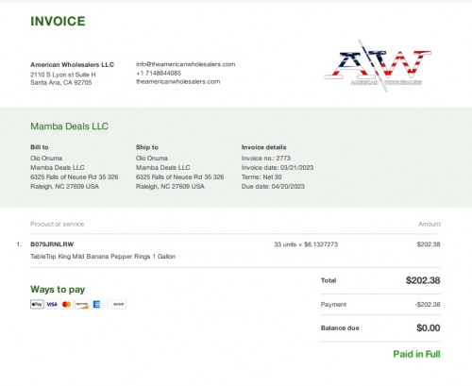Open the info@theamericanwholesalers.com email link

[186, 64]
